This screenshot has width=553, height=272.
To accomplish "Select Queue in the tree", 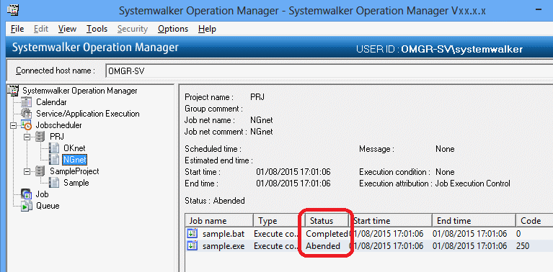I will (48, 206).
